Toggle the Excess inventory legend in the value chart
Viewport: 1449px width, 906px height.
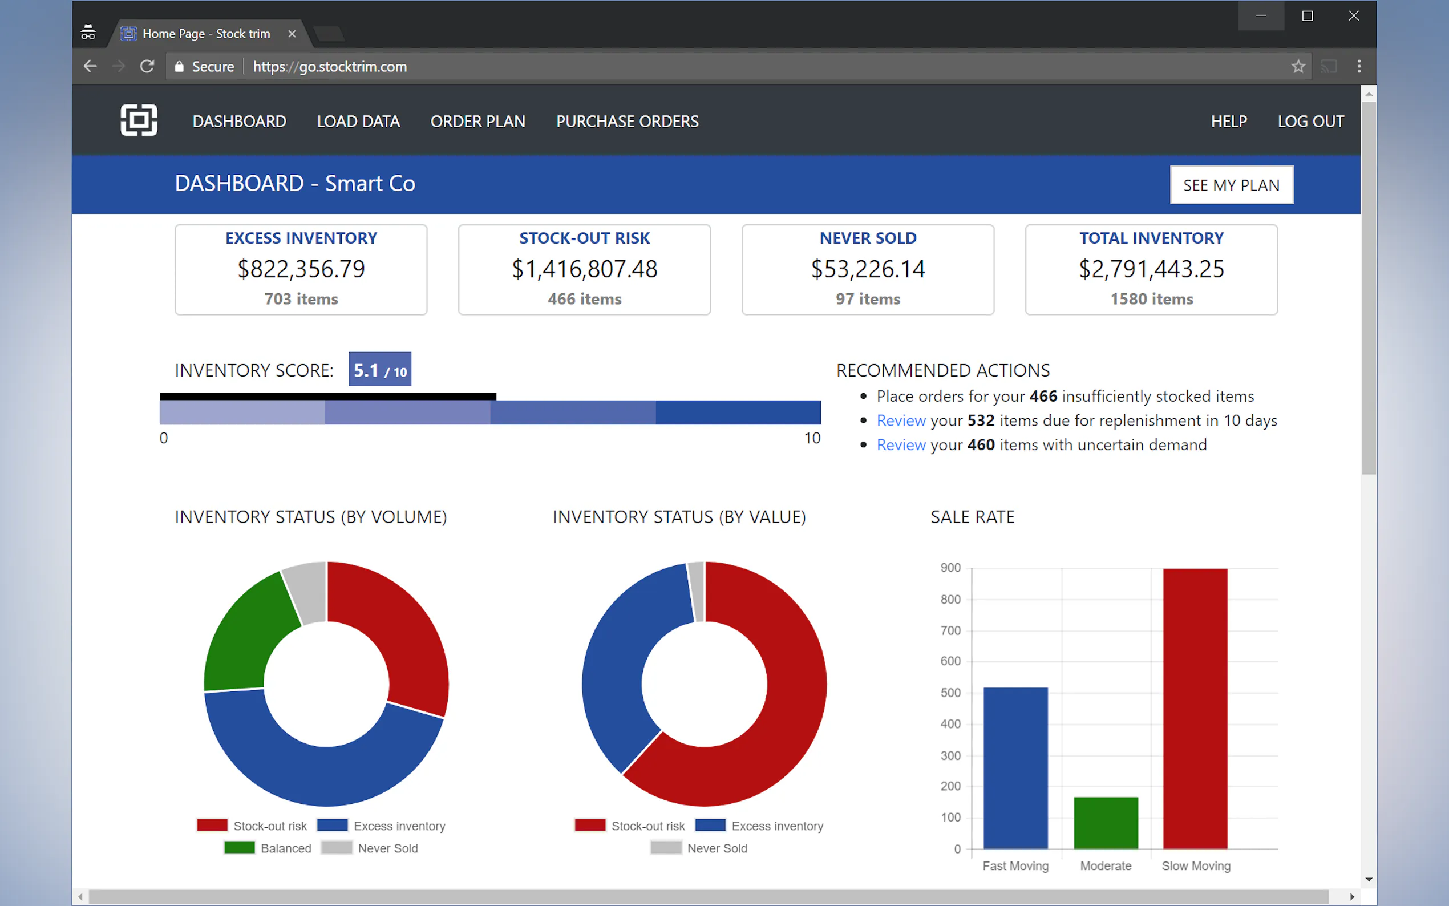click(x=758, y=826)
